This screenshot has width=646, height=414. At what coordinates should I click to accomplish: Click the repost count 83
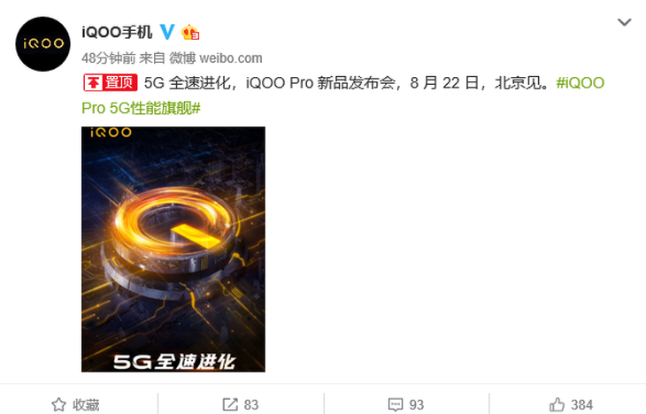(251, 404)
